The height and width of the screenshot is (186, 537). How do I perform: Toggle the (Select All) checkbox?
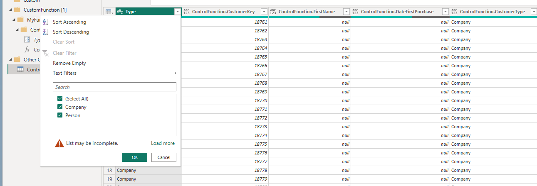(60, 99)
